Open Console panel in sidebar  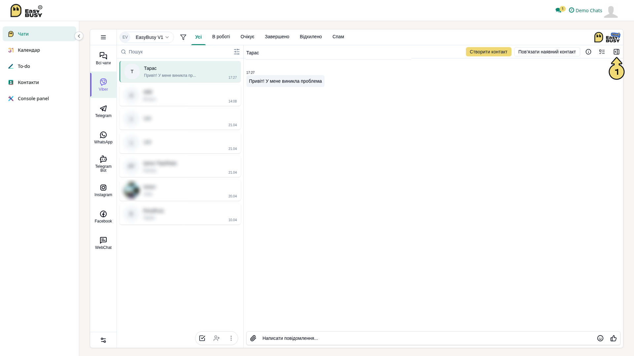[39, 99]
